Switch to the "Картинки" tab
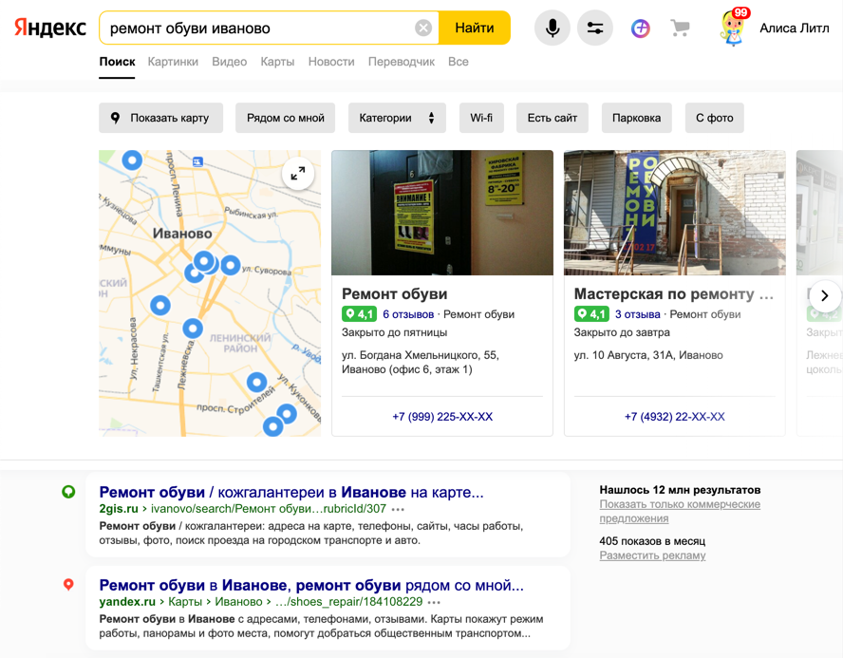Image resolution: width=843 pixels, height=658 pixels. click(173, 62)
